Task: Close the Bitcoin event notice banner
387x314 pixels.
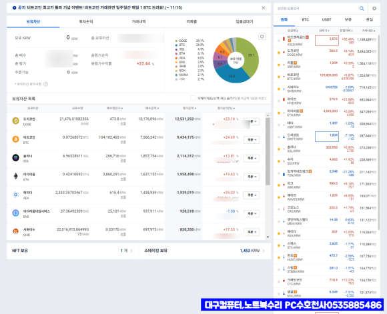Action: point(264,7)
